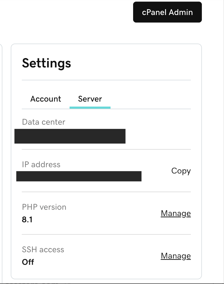Change PHP version using Manage link

coord(175,213)
